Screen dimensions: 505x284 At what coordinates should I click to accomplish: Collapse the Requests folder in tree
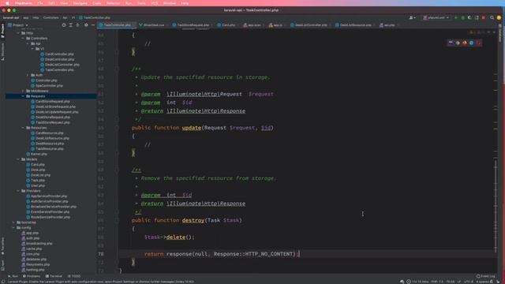tap(23, 96)
